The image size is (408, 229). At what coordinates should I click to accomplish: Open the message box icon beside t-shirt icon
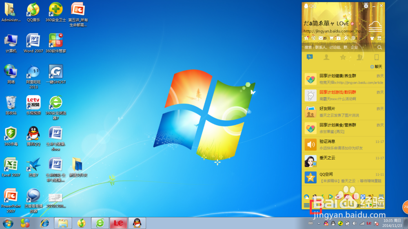coord(379,38)
